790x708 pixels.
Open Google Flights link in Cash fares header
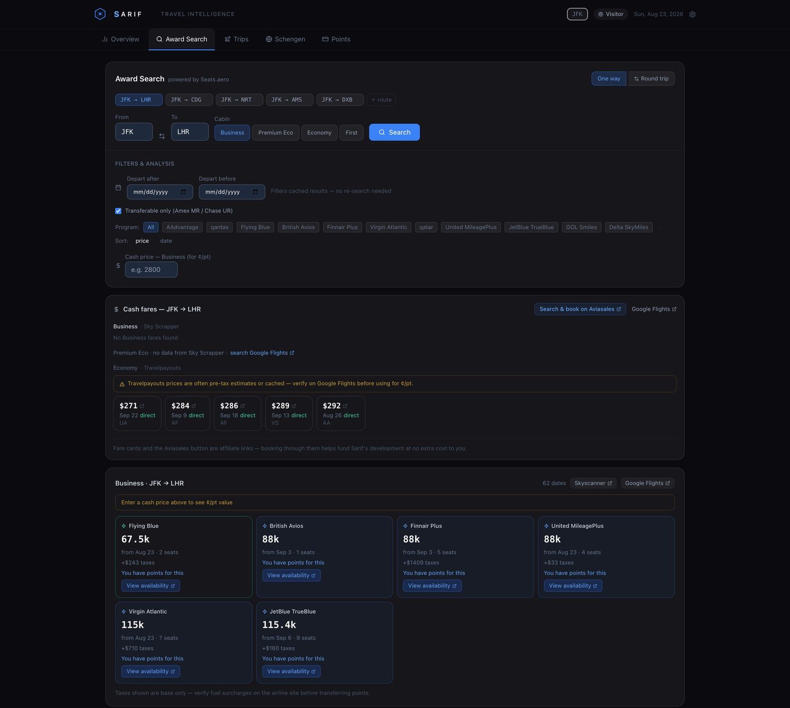click(654, 309)
